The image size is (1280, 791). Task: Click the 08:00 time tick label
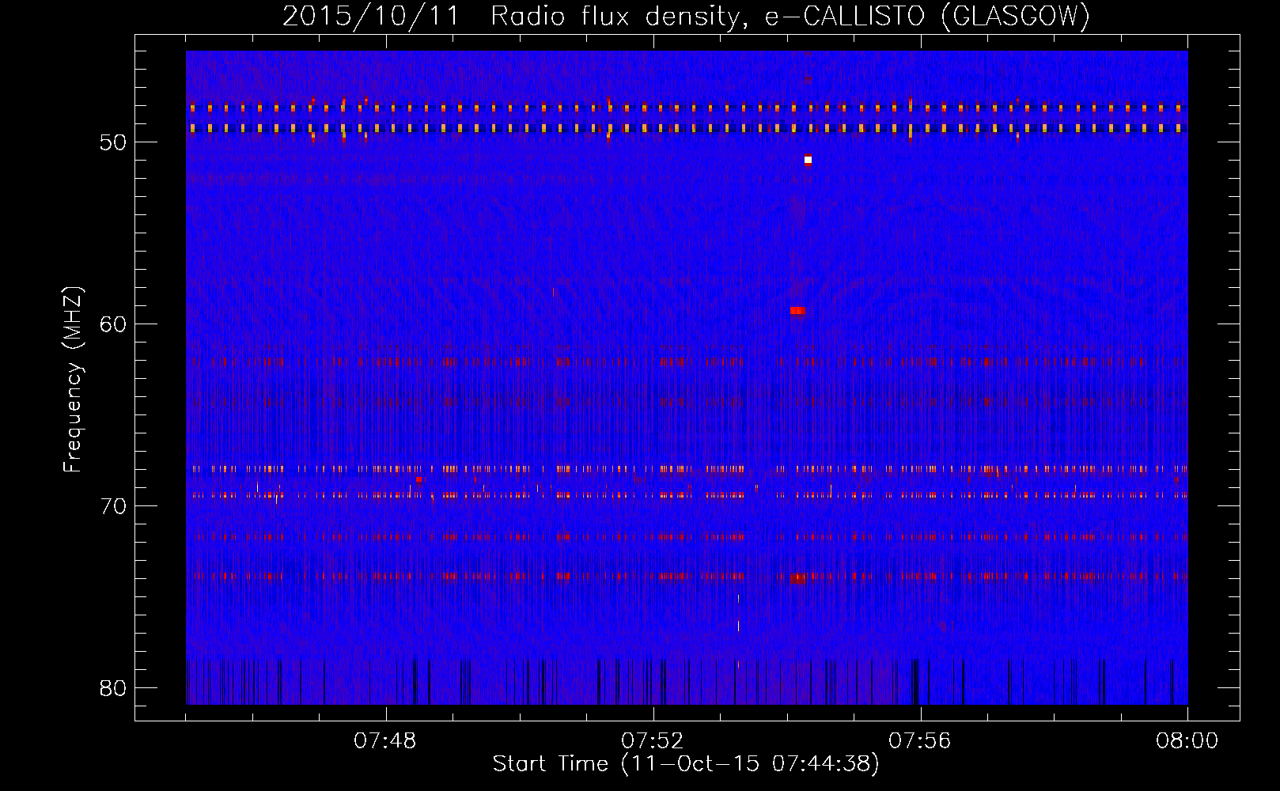(x=1187, y=741)
